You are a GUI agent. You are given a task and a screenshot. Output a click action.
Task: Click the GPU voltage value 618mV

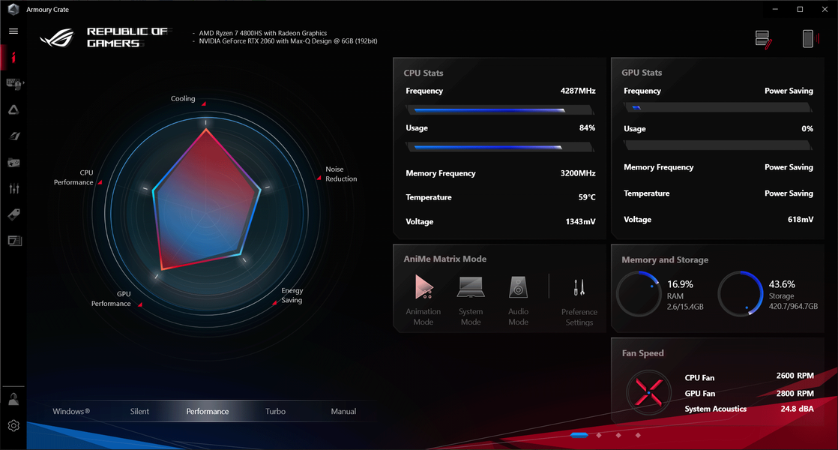click(x=801, y=219)
